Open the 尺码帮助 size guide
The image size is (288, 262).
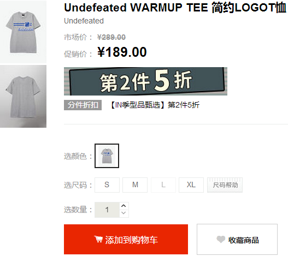pyautogui.click(x=225, y=184)
